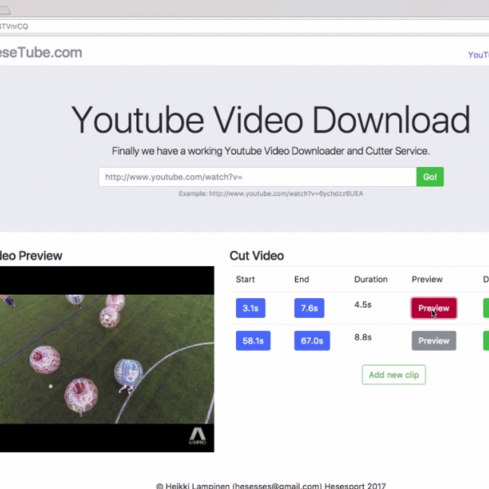Image resolution: width=489 pixels, height=489 pixels.
Task: Select the 58.1s start time button
Action: click(253, 341)
